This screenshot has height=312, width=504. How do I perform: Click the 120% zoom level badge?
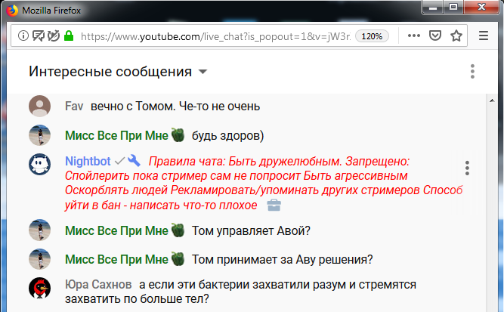[x=372, y=36]
